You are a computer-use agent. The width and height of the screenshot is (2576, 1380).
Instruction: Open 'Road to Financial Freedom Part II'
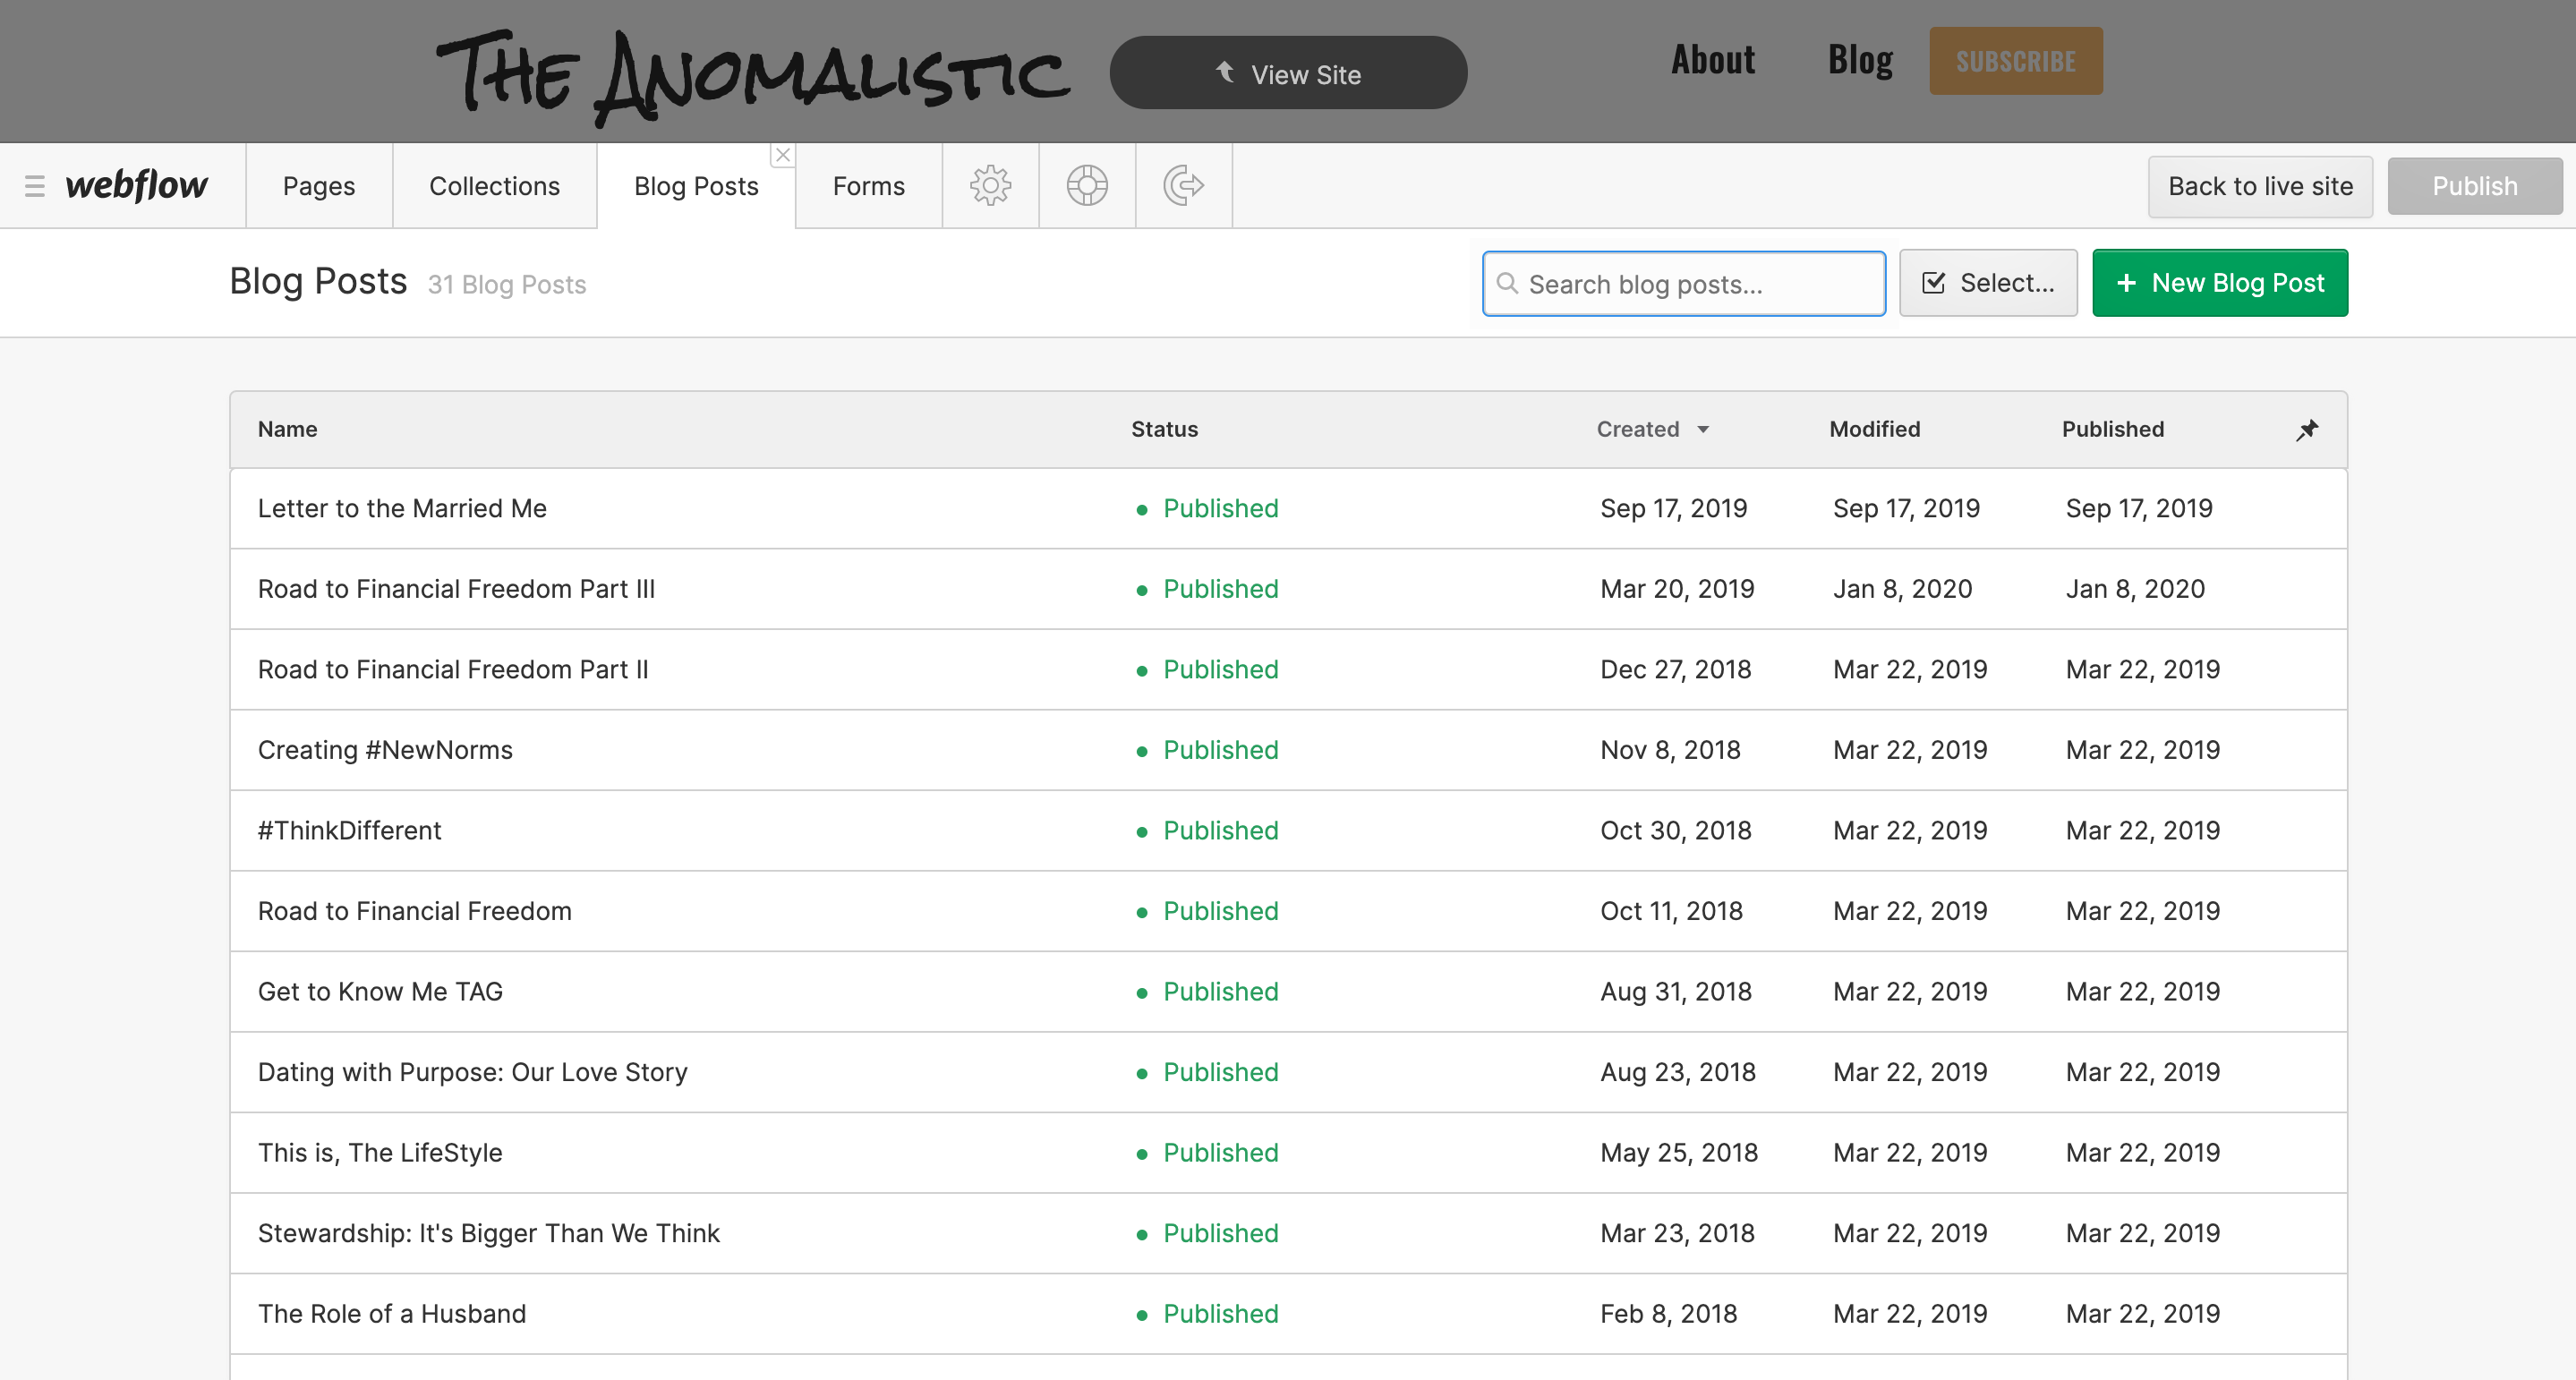(x=1288, y=670)
